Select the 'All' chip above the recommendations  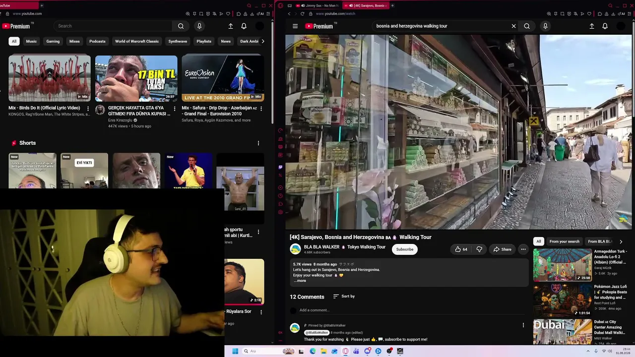(539, 241)
